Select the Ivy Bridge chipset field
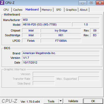The height and width of the screenshot is (104, 104). 61,30
